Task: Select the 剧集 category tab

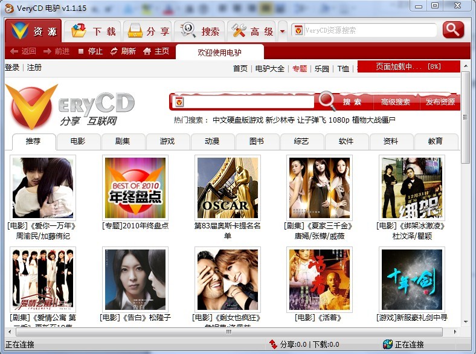Action: pyautogui.click(x=123, y=141)
